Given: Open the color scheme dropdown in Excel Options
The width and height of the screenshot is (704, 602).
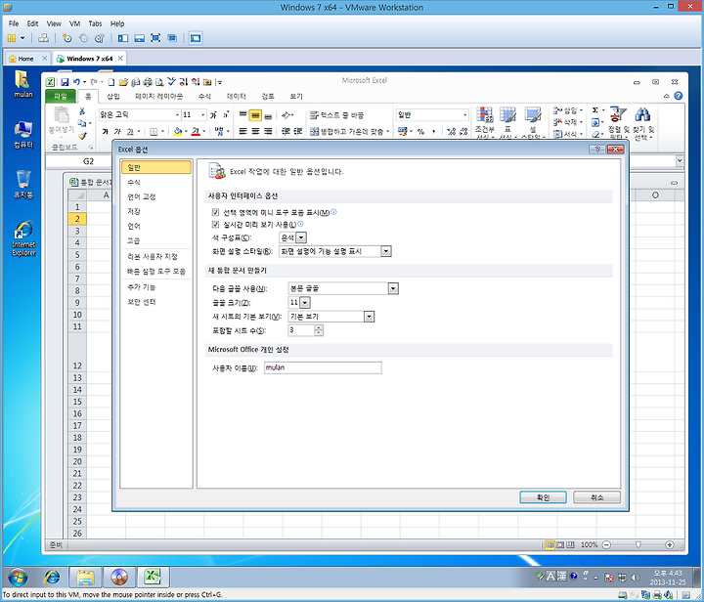Looking at the screenshot, I should (301, 237).
